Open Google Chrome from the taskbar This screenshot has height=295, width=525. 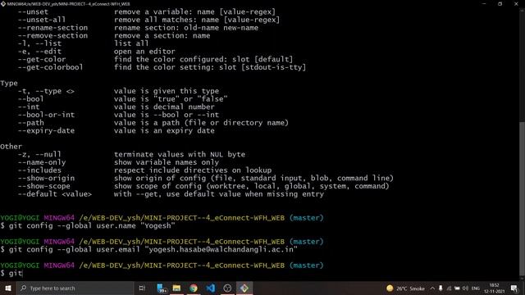[194, 288]
